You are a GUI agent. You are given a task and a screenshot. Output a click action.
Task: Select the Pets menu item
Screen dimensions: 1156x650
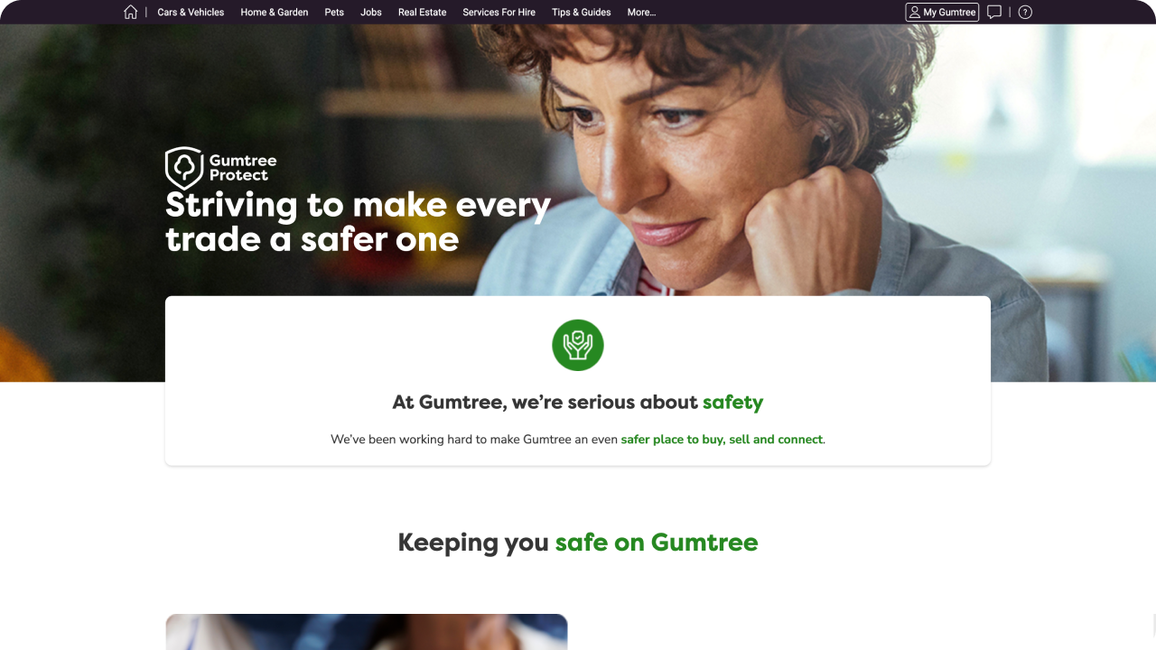click(x=334, y=12)
